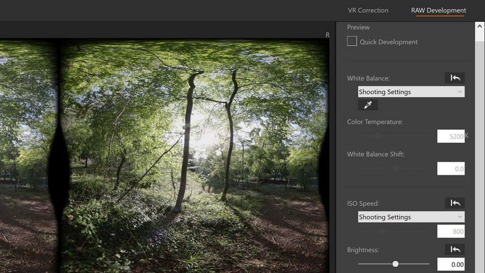Expand the ISO Speed dropdown
The height and width of the screenshot is (273, 485).
coord(411,217)
